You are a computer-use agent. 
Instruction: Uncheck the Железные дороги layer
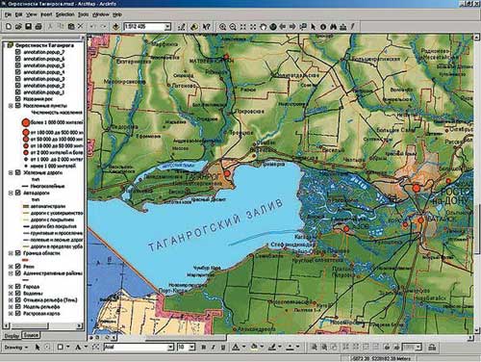(x=18, y=172)
